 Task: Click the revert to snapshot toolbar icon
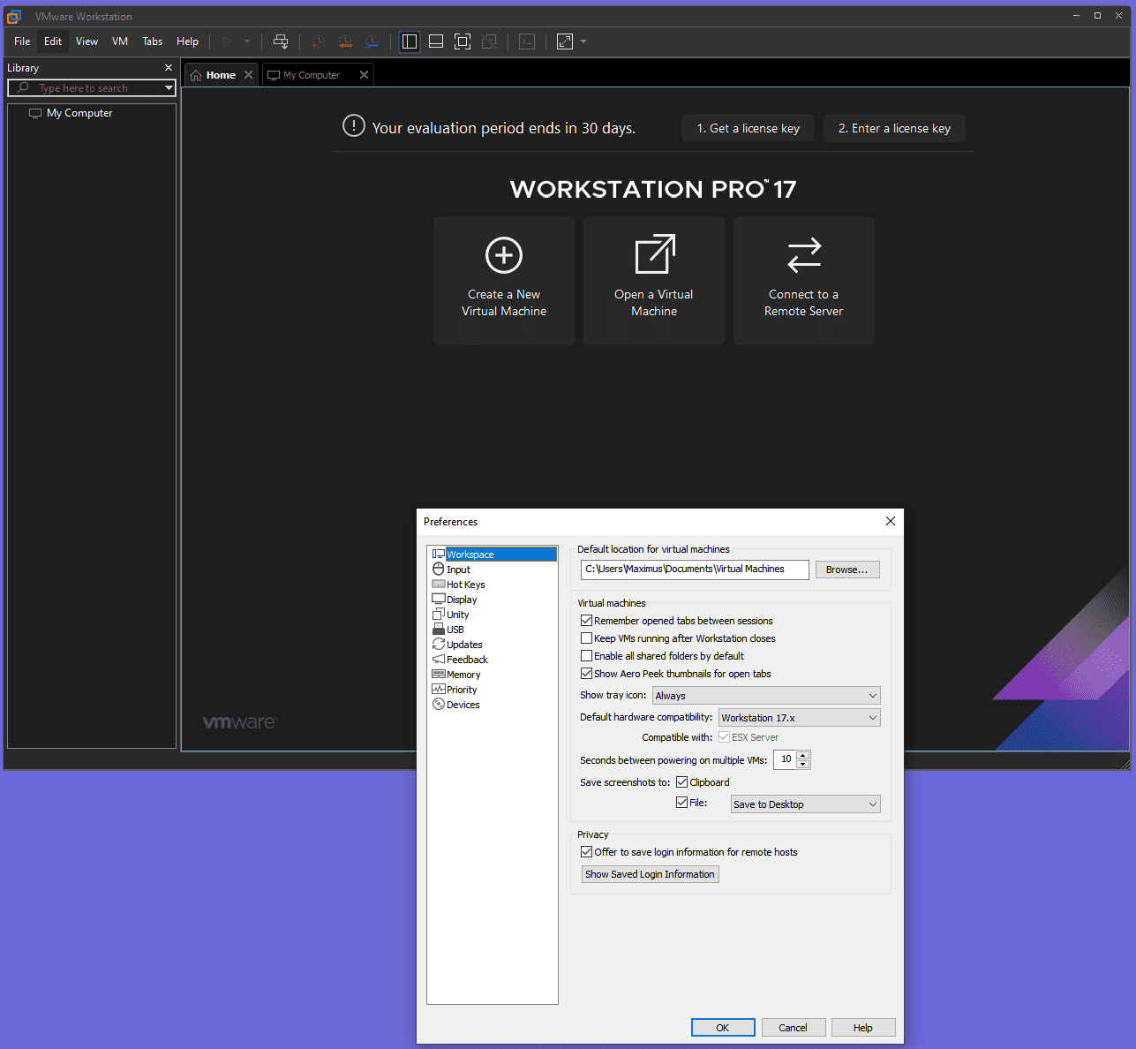[345, 42]
